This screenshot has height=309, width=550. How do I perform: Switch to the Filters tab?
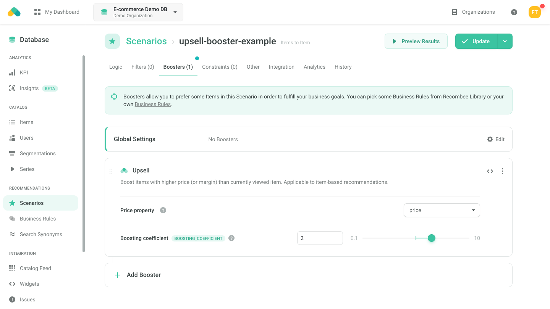(142, 67)
